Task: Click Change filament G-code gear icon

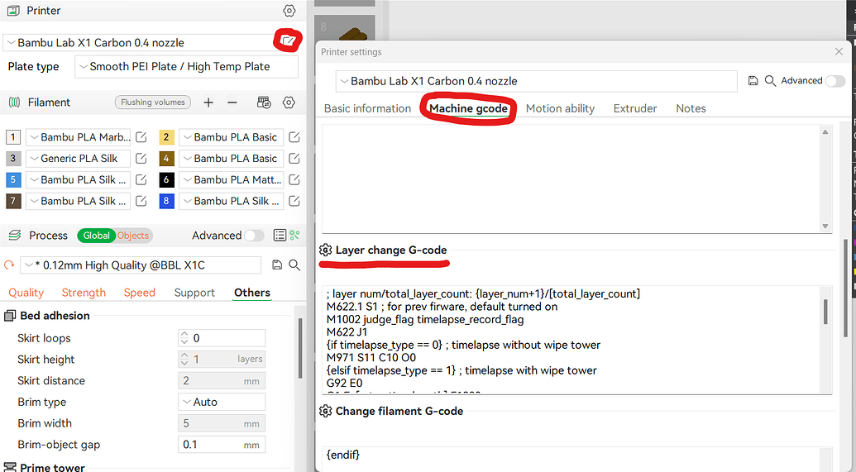Action: pos(325,411)
